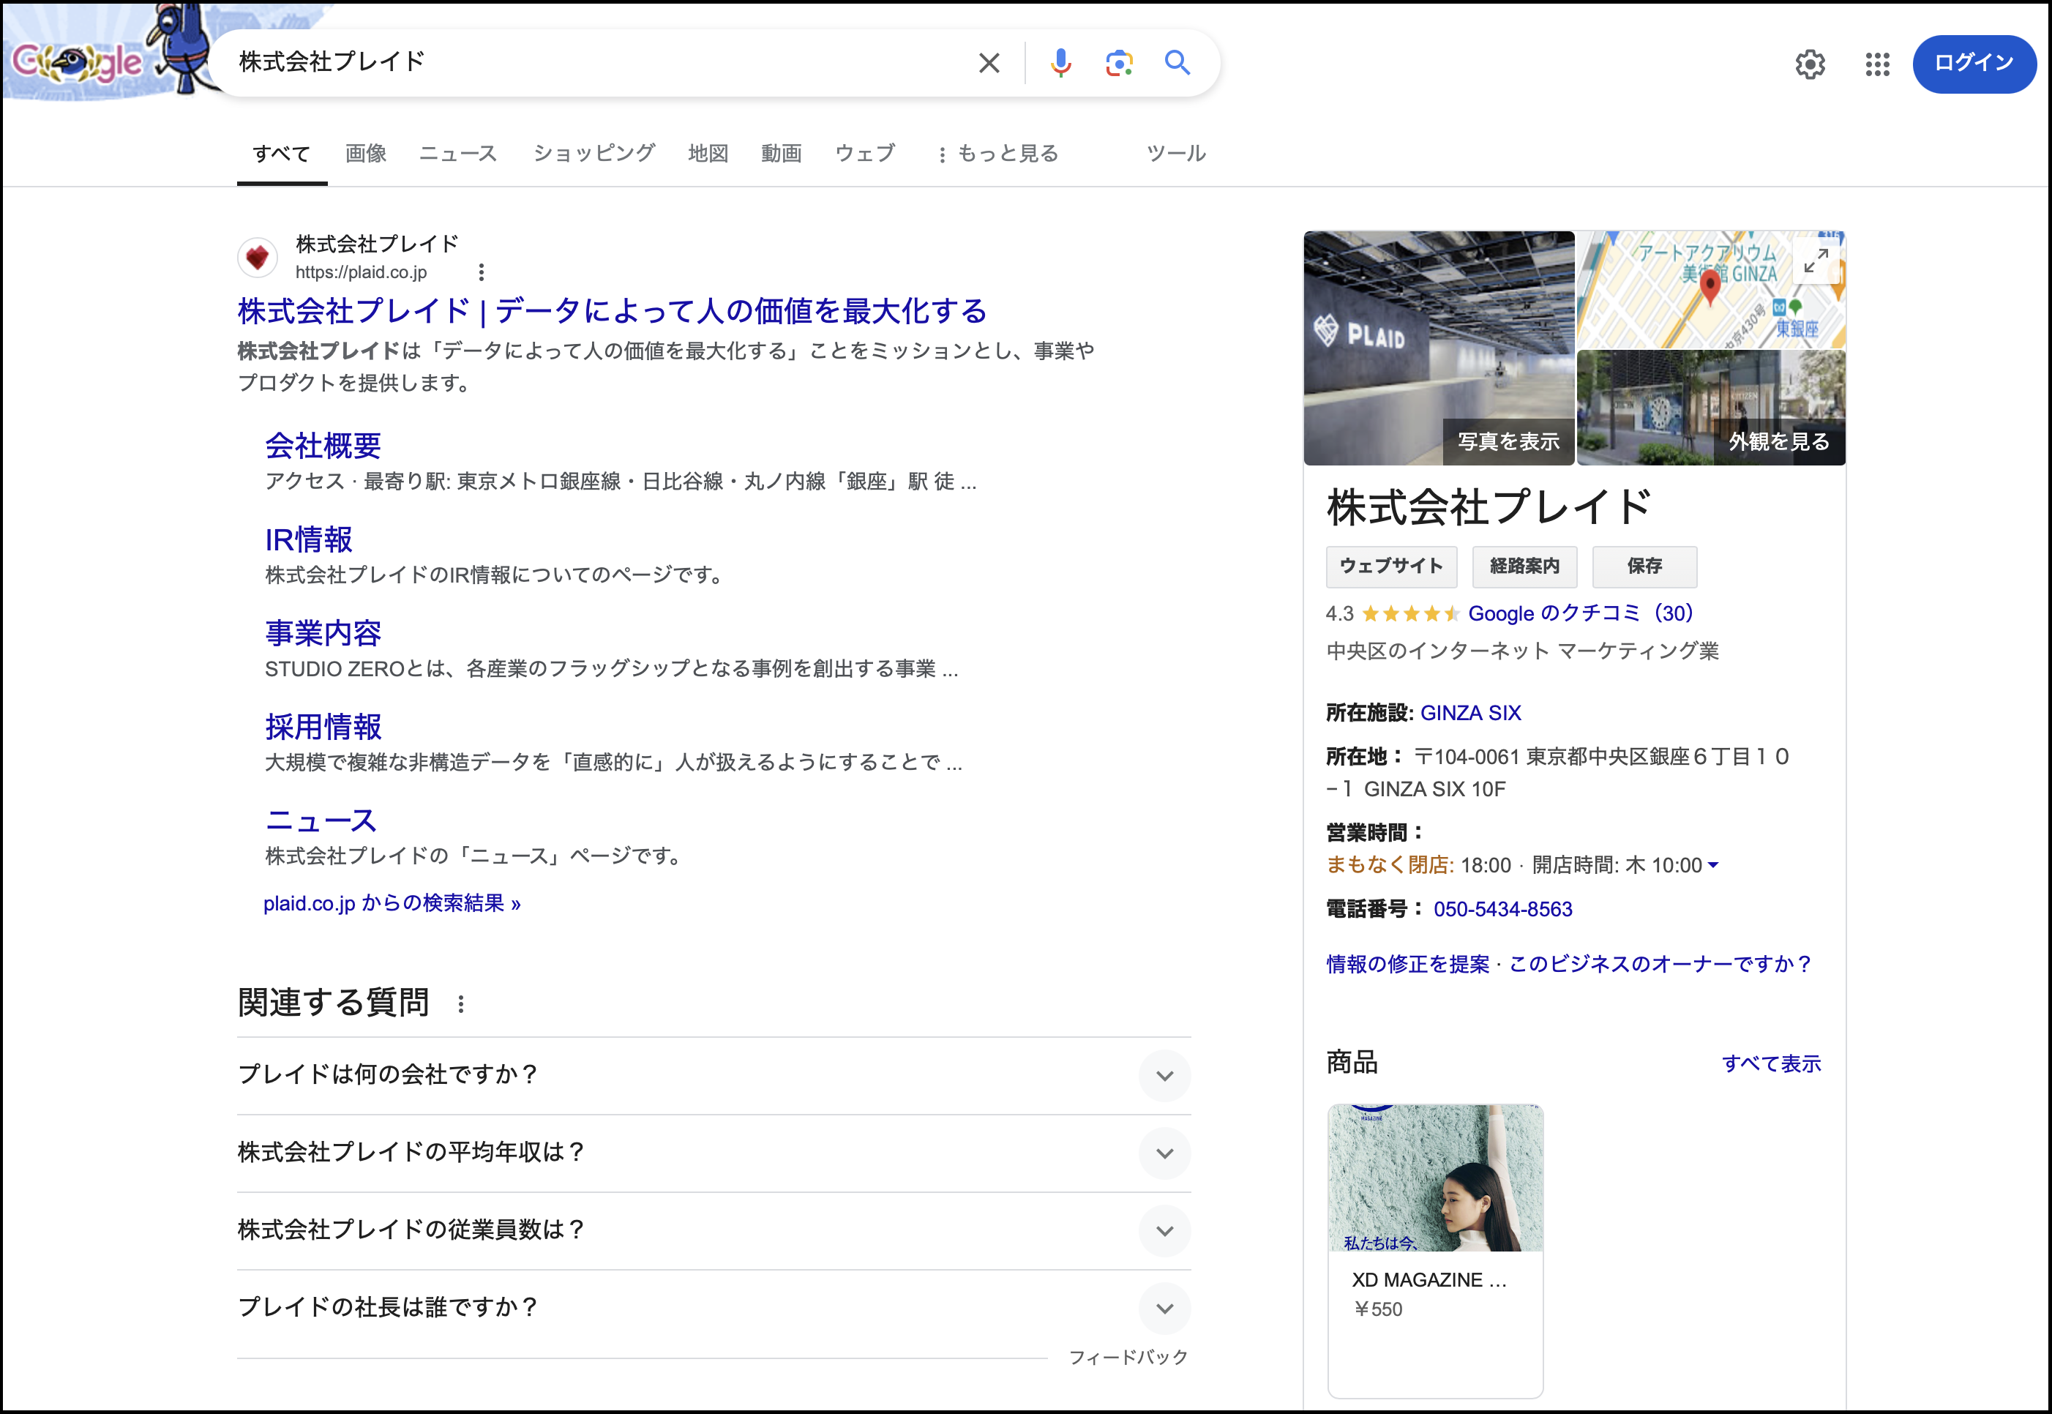Image resolution: width=2052 pixels, height=1414 pixels.
Task: Clear the search box with the X icon
Action: [989, 63]
